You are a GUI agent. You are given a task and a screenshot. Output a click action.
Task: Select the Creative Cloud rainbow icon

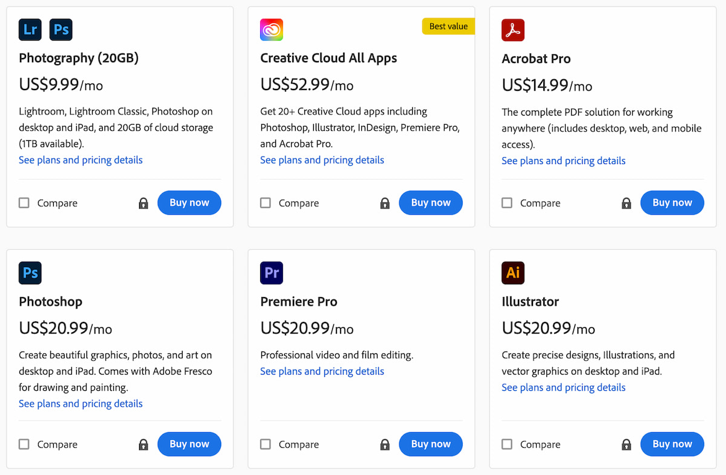271,29
